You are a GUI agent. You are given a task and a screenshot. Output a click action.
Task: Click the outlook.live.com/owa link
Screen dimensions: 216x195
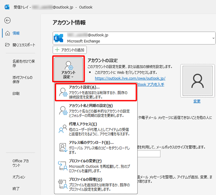coord(130,78)
